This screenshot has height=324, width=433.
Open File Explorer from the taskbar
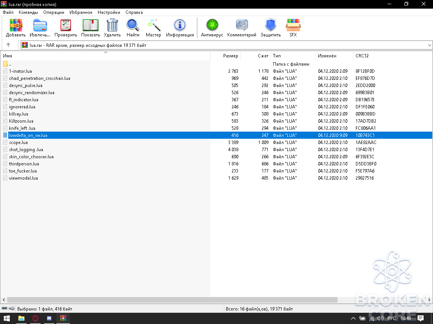coord(21,318)
